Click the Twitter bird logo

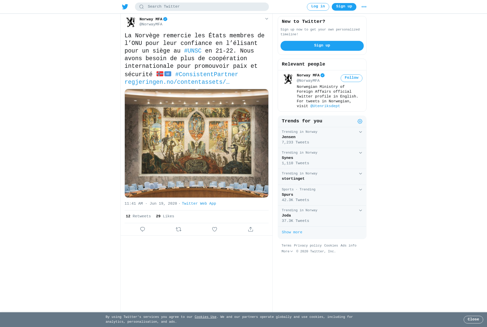(125, 7)
